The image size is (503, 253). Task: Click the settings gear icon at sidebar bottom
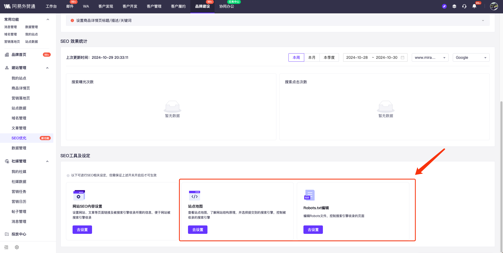coord(17,247)
